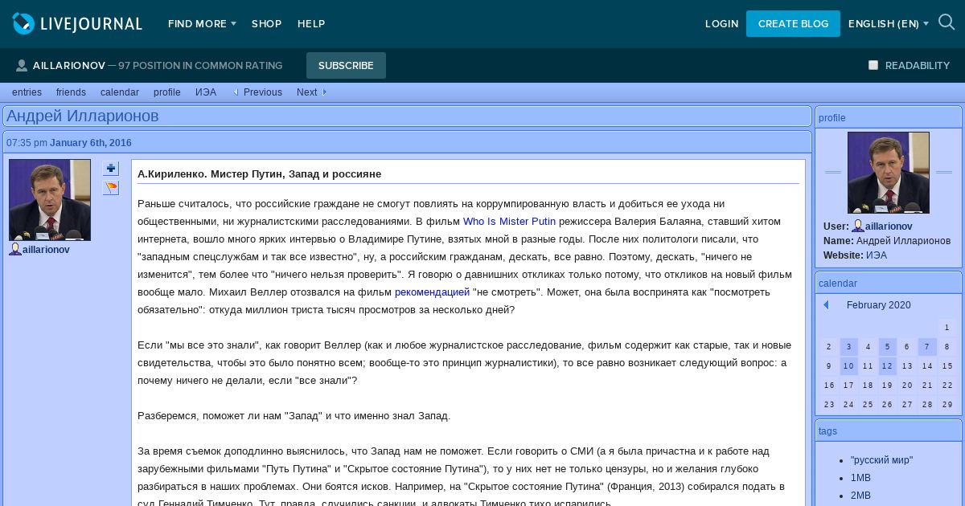Open the 2МВ tag

click(x=860, y=496)
